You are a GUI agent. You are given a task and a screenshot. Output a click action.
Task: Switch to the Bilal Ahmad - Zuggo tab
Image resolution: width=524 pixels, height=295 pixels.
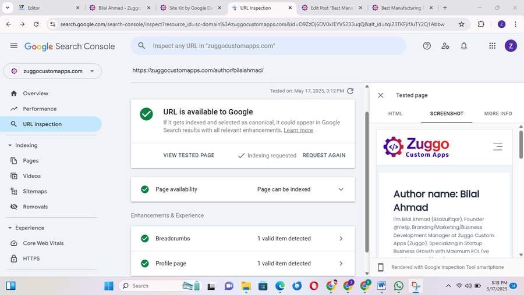point(119,8)
